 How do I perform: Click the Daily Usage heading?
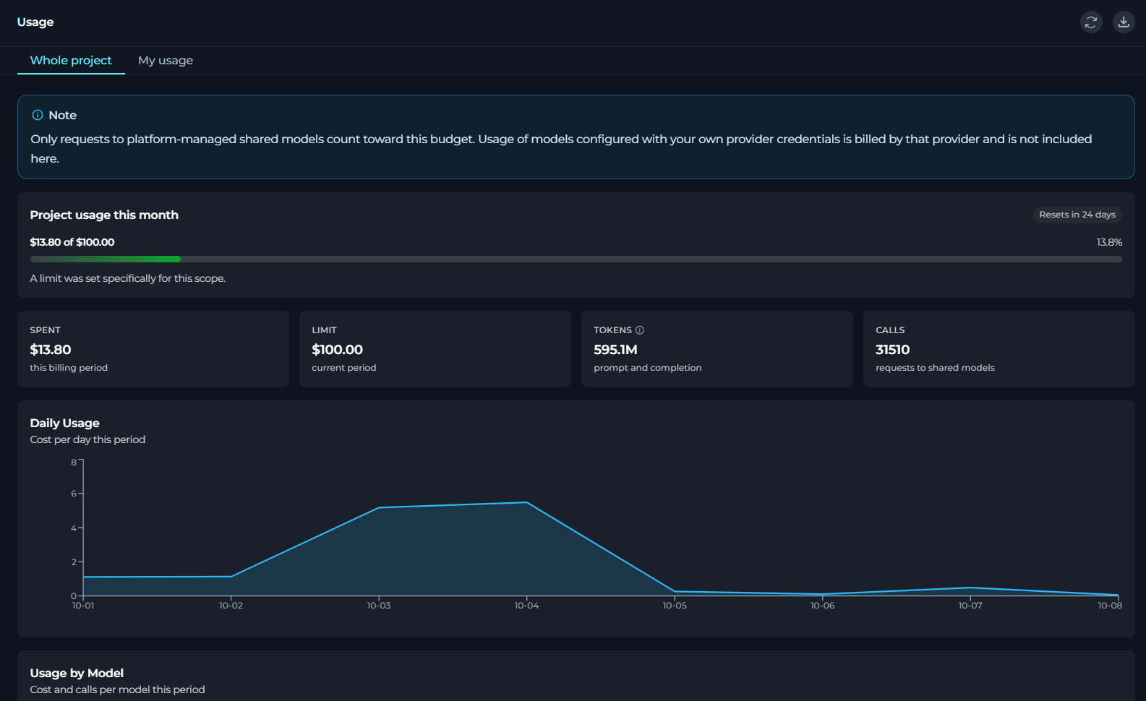(65, 423)
